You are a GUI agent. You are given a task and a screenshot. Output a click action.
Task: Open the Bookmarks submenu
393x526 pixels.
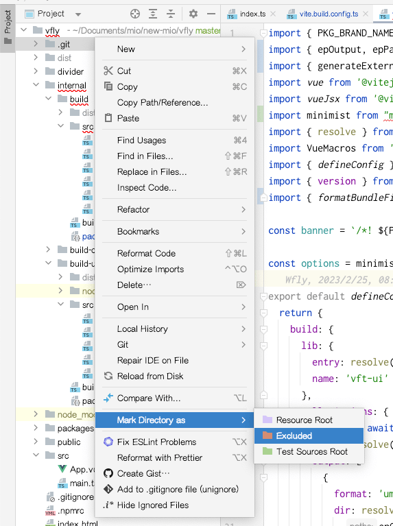pos(174,232)
